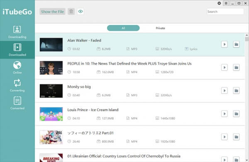Play Money so big track

pyautogui.click(x=225, y=91)
